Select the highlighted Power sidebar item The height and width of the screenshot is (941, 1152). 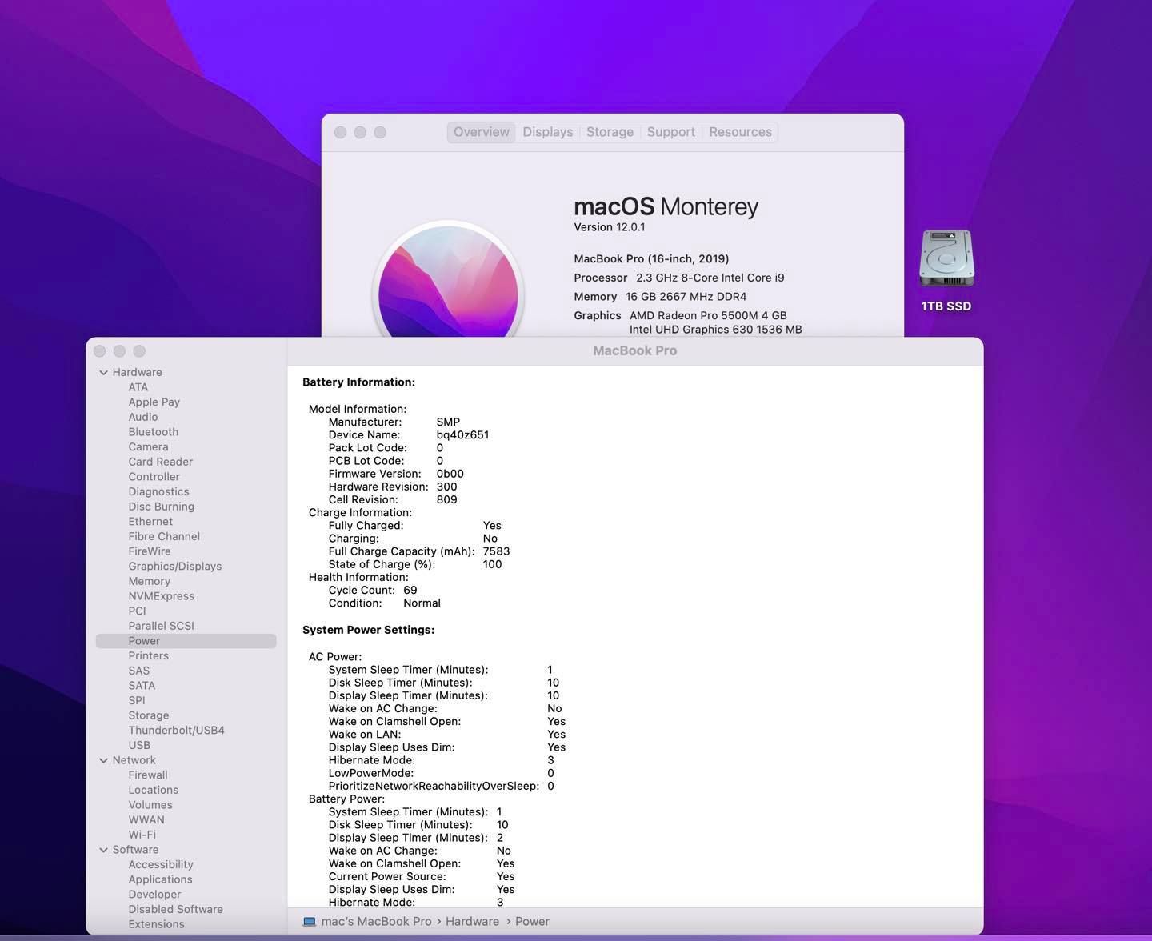point(186,641)
